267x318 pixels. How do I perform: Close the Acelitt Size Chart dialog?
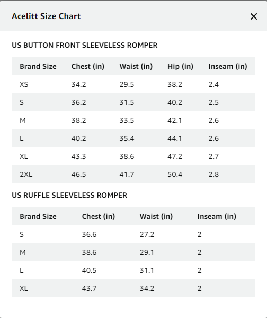pos(254,16)
